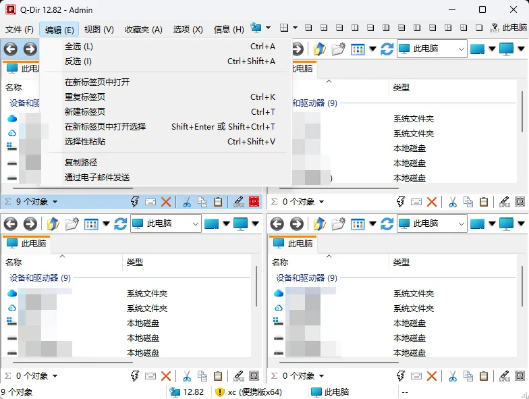The width and height of the screenshot is (529, 399).
Task: Choose the two stacked panes layout icon
Action: click(370, 28)
